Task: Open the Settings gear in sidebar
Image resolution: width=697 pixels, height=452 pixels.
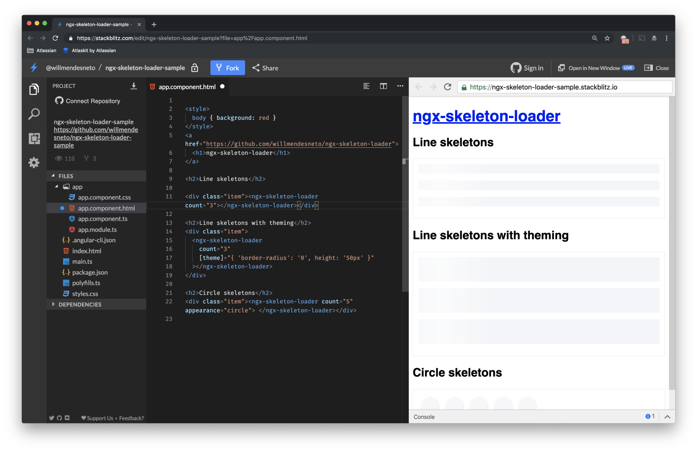Action: pyautogui.click(x=34, y=163)
